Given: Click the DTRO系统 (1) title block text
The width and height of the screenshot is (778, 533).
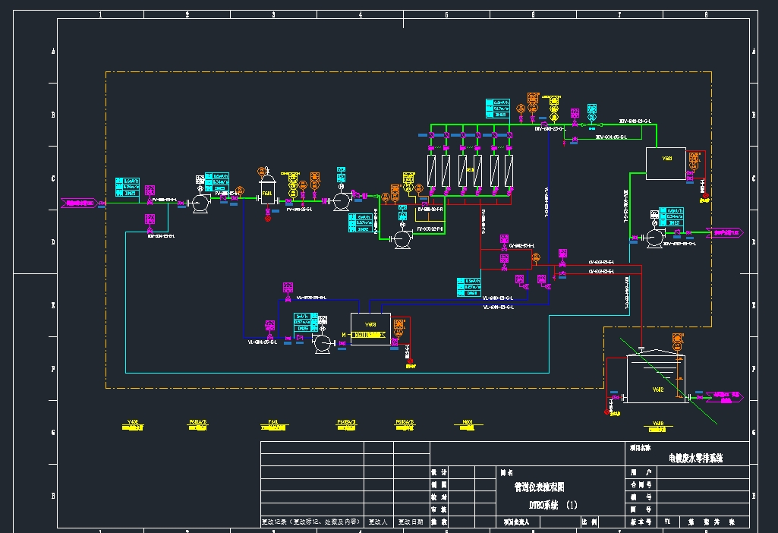Looking at the screenshot, I should (553, 505).
